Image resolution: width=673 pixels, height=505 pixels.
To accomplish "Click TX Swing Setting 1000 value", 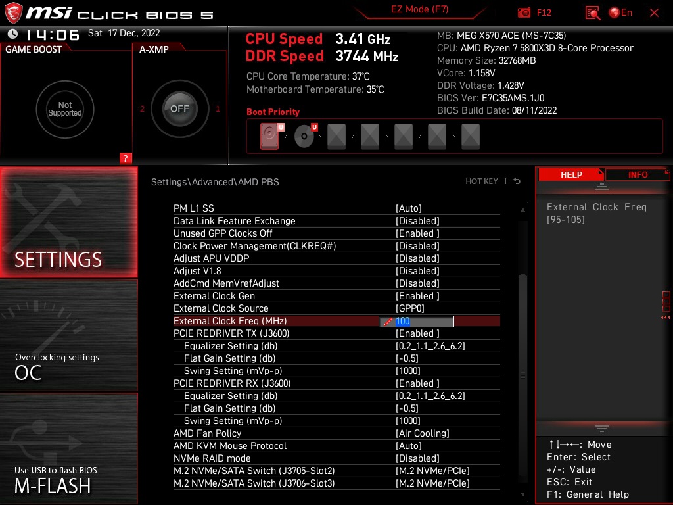I will [407, 371].
